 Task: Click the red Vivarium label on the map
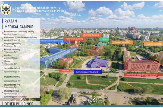[x=65, y=70]
